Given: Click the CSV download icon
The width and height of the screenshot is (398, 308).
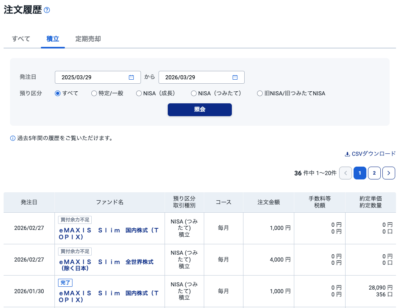Looking at the screenshot, I should point(347,154).
